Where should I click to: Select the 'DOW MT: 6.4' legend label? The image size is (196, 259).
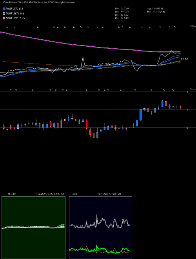point(15,13)
